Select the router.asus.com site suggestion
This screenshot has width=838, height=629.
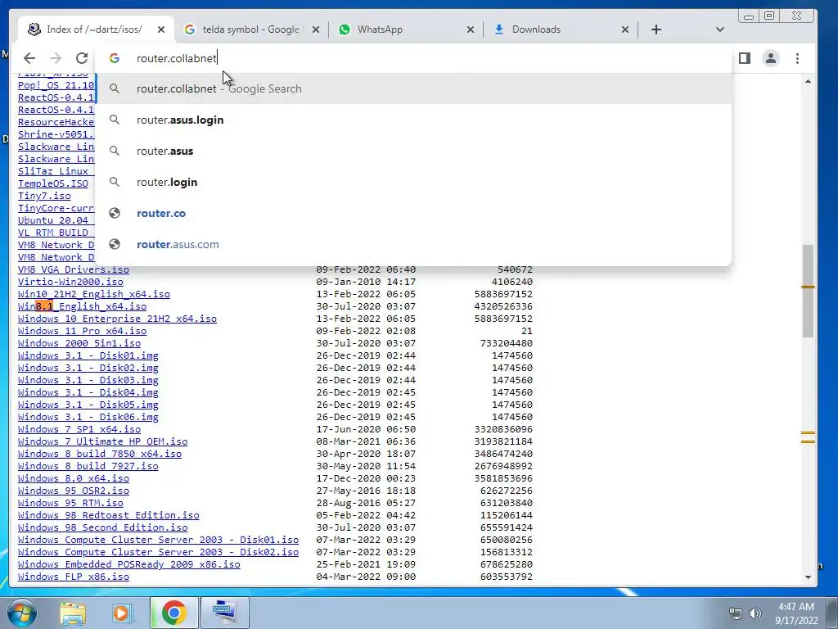(x=413, y=244)
